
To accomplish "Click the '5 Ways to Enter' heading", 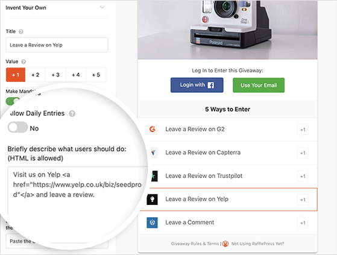I will coord(227,109).
